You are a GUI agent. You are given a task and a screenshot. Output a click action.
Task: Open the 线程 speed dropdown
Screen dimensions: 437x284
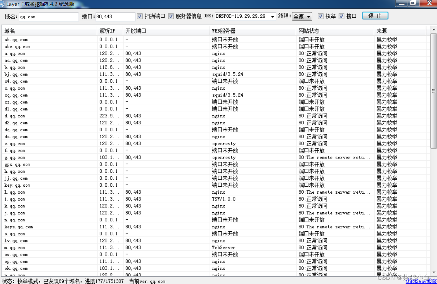click(x=302, y=17)
